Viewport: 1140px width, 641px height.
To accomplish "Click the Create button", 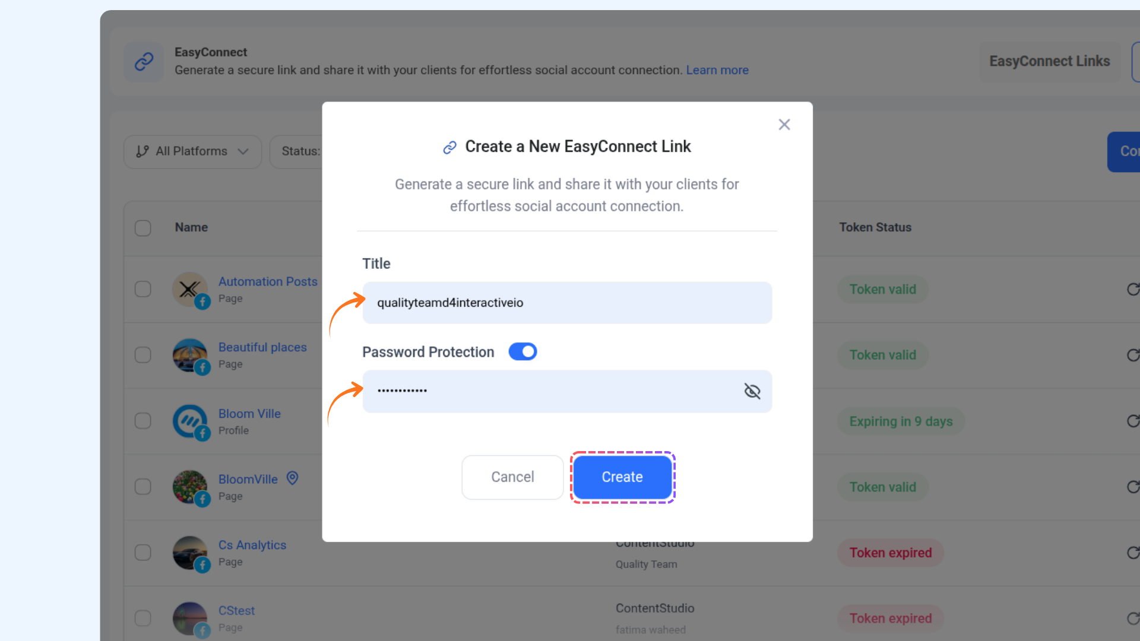I will point(622,477).
